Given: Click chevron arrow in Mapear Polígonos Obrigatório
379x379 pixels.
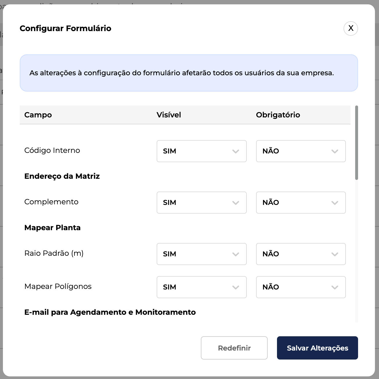Looking at the screenshot, I should click(335, 287).
